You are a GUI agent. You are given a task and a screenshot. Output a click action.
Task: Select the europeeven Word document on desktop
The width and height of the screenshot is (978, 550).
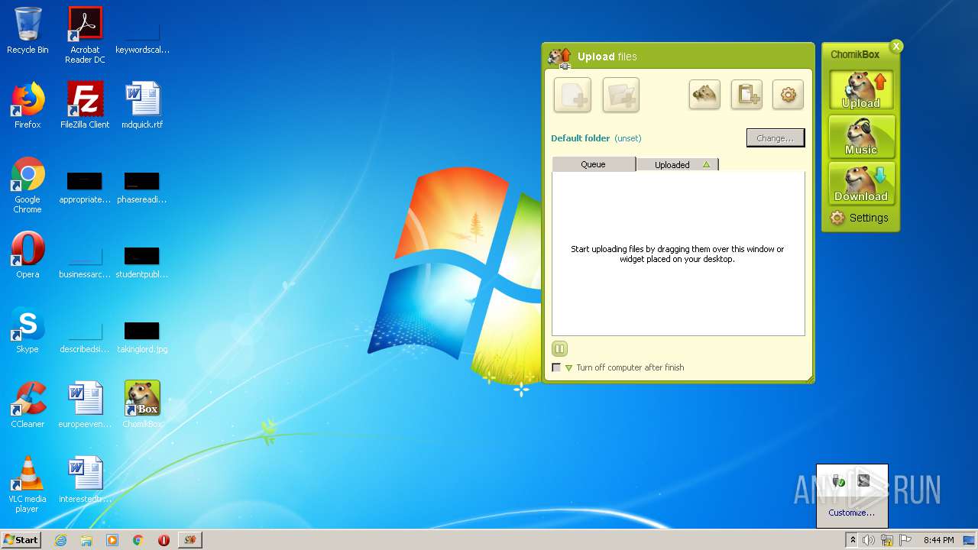point(85,405)
